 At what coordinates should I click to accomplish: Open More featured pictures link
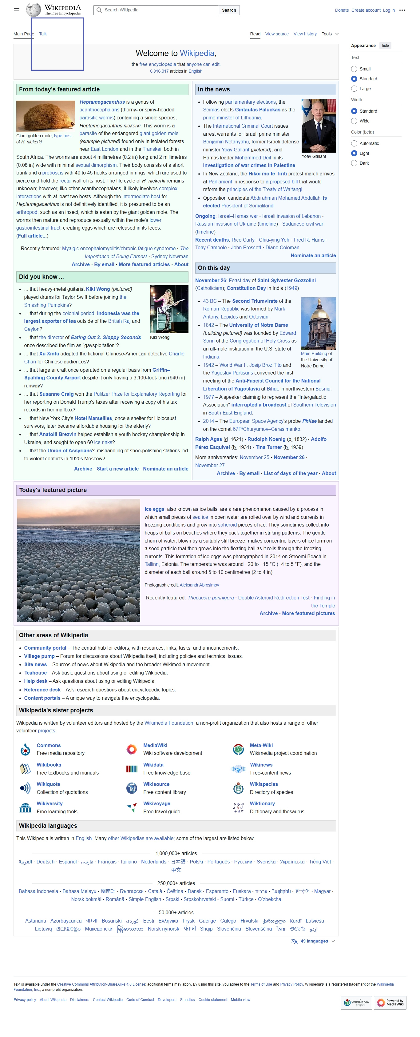coord(308,614)
